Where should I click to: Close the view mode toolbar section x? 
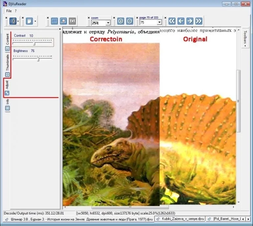48,18
